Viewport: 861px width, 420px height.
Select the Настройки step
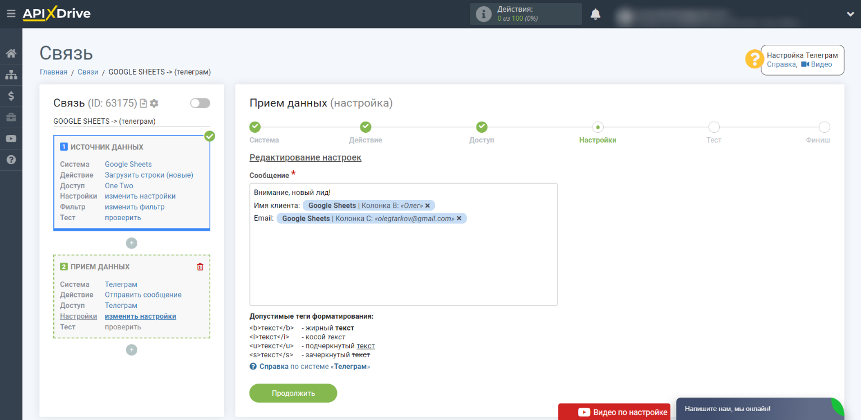pos(598,127)
